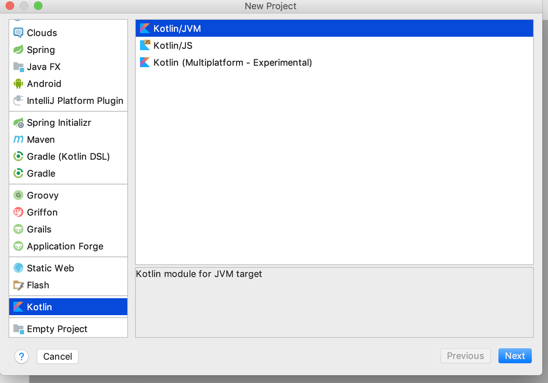Select Kotlin/JS template label
The height and width of the screenshot is (383, 548).
click(x=173, y=46)
